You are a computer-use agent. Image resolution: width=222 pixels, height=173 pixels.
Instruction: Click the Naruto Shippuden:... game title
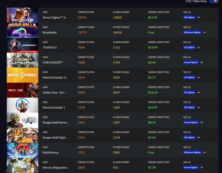coord(56,167)
